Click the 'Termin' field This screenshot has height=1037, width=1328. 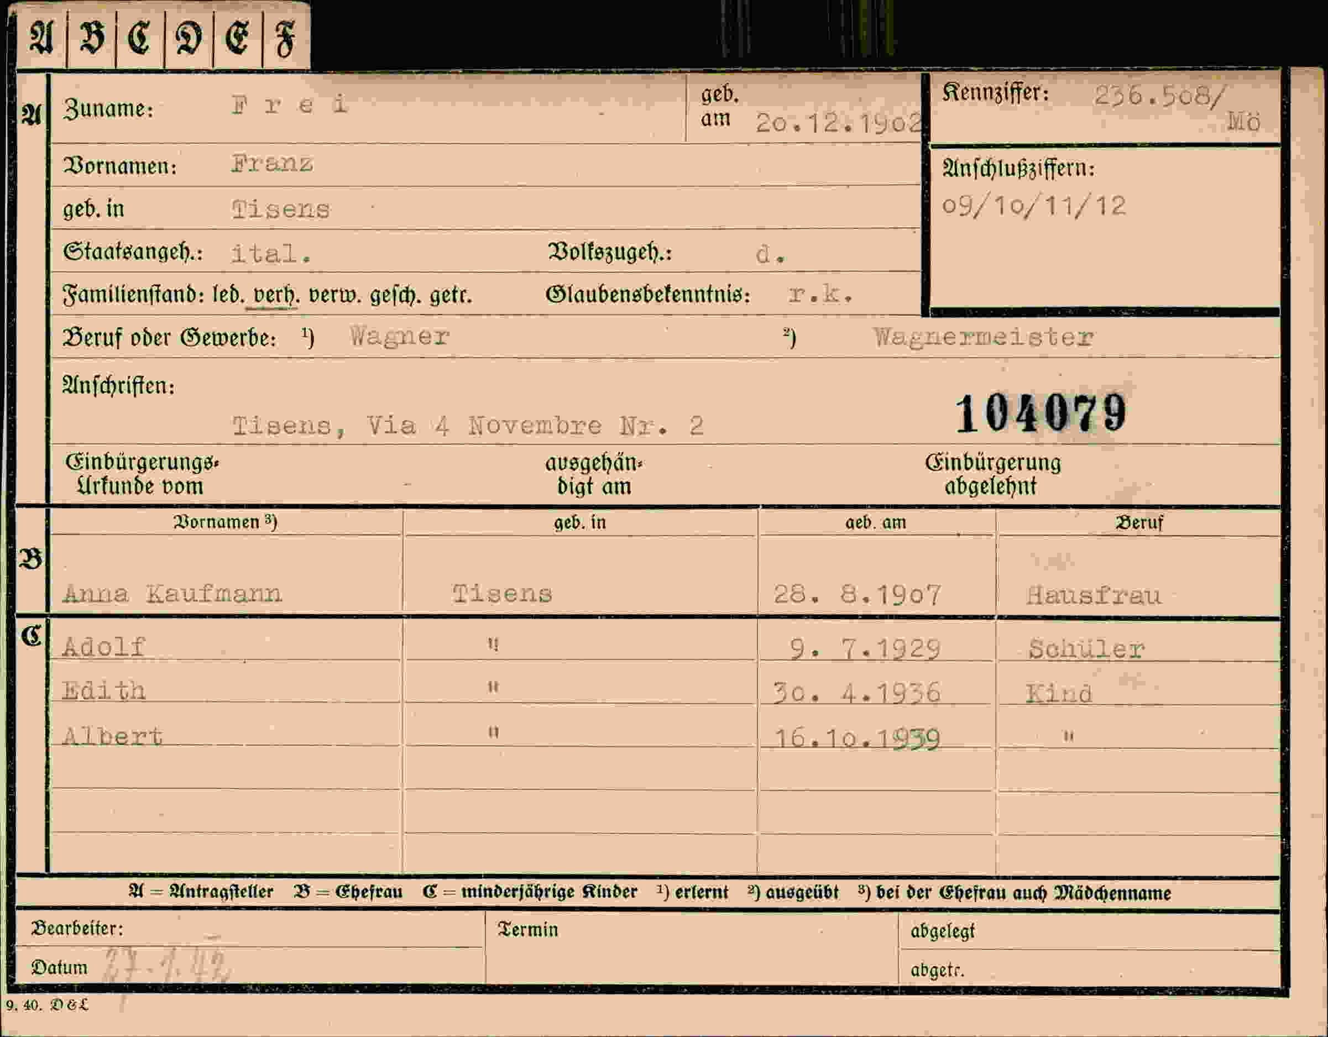pyautogui.click(x=692, y=948)
